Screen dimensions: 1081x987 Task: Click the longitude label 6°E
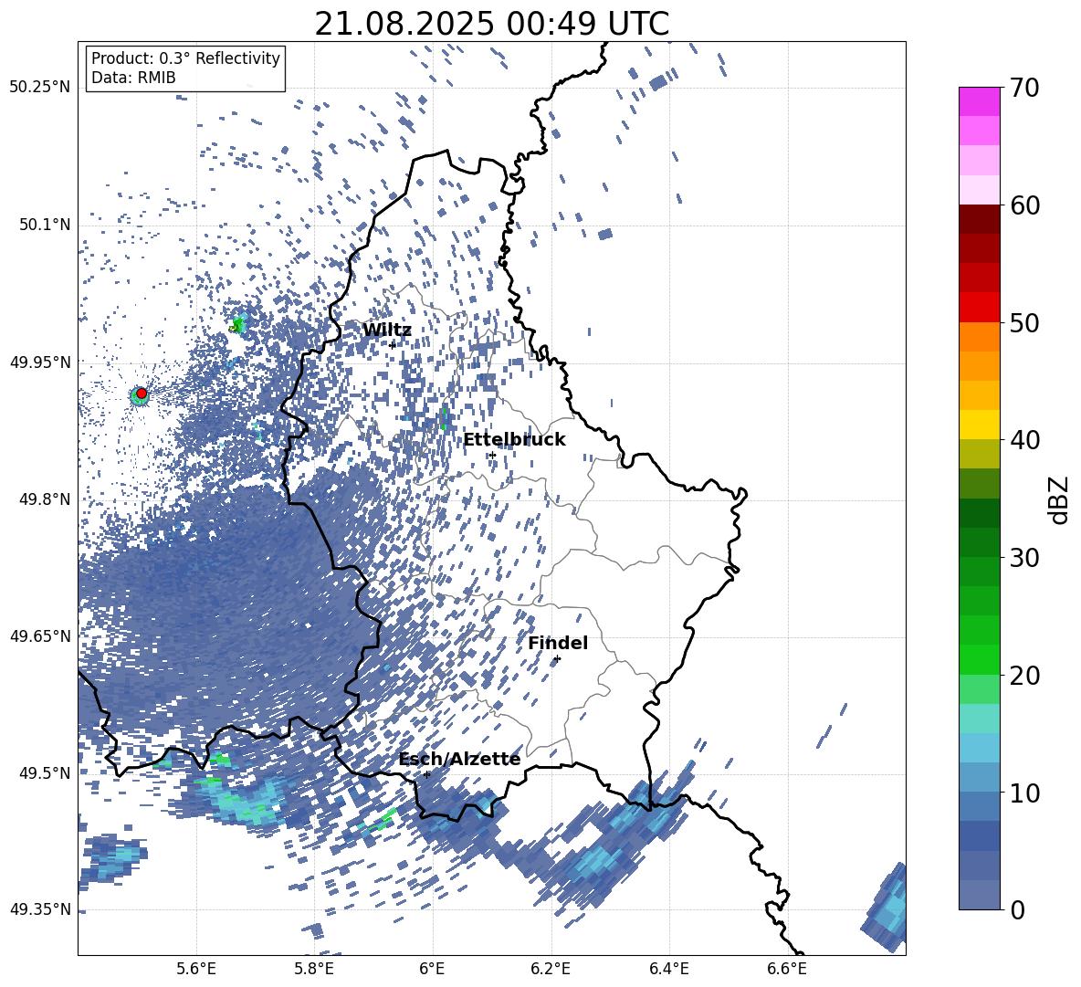(x=432, y=969)
